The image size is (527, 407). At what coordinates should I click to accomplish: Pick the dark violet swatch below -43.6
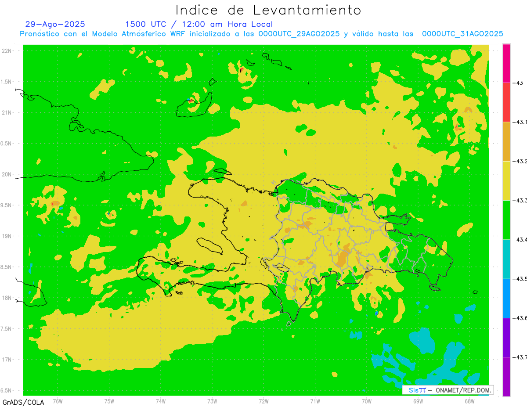click(x=506, y=337)
